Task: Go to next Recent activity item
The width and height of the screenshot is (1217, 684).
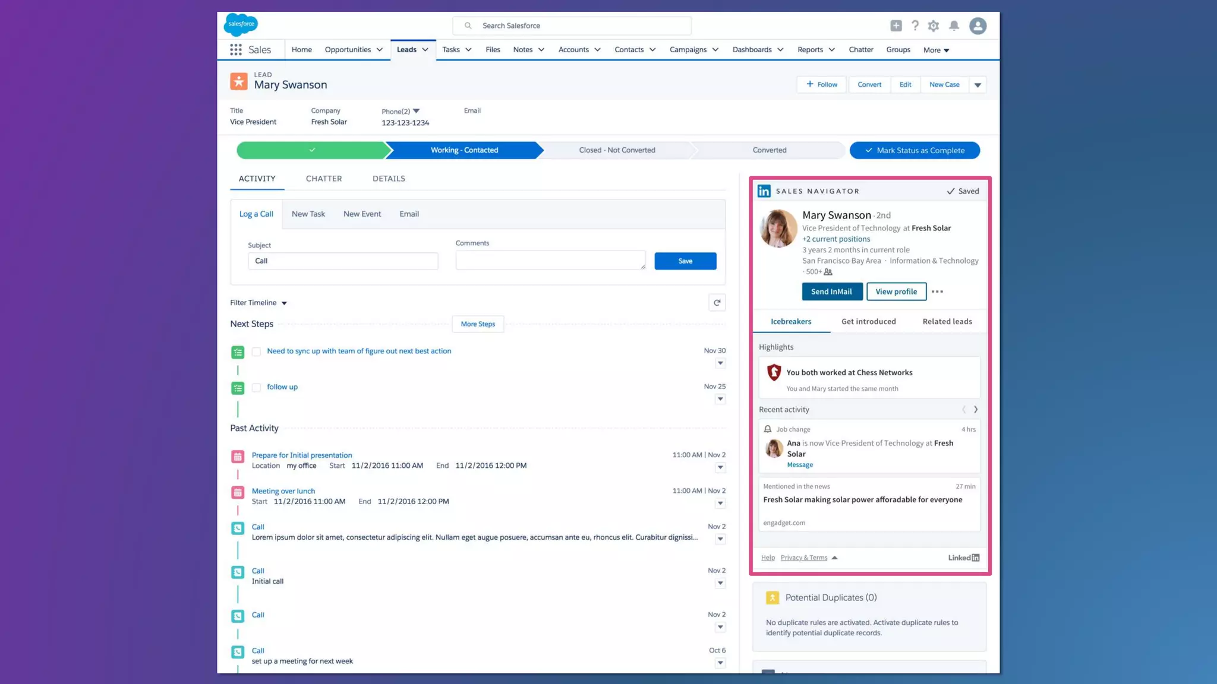Action: (x=976, y=410)
